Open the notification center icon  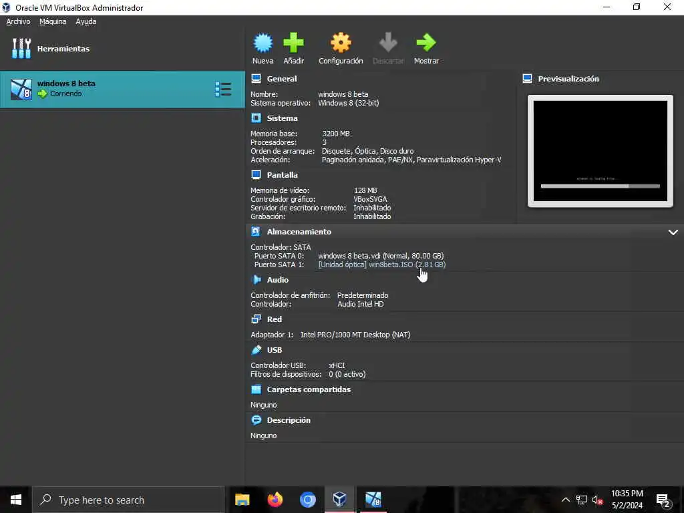click(663, 500)
